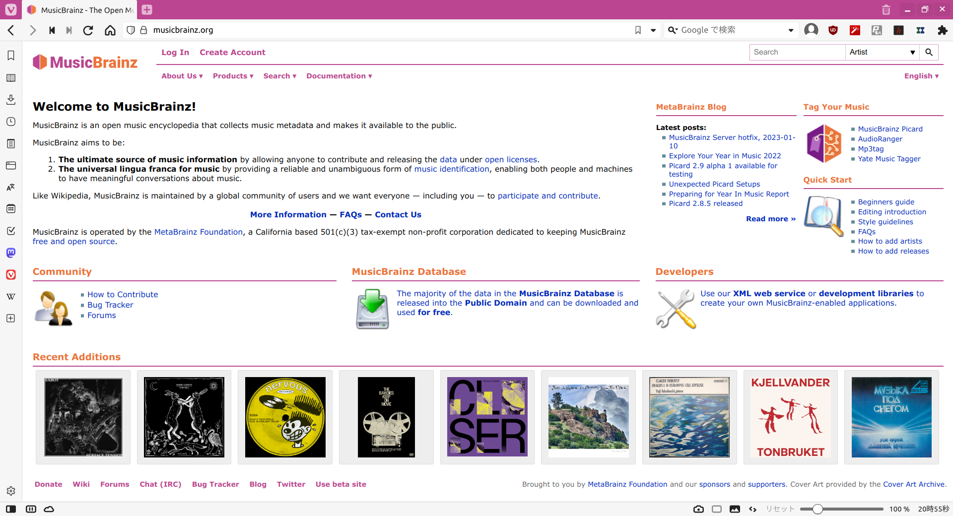Image resolution: width=953 pixels, height=516 pixels.
Task: Click Donate in the footer
Action: [49, 484]
